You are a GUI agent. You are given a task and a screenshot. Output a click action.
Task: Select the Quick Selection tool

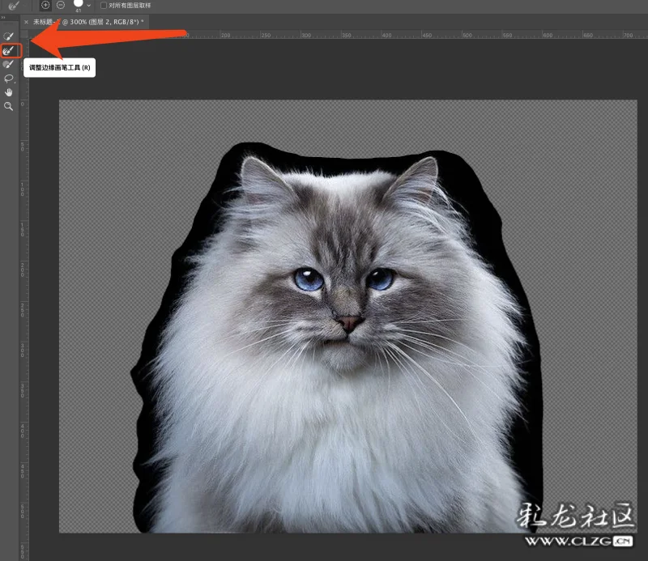[x=9, y=36]
